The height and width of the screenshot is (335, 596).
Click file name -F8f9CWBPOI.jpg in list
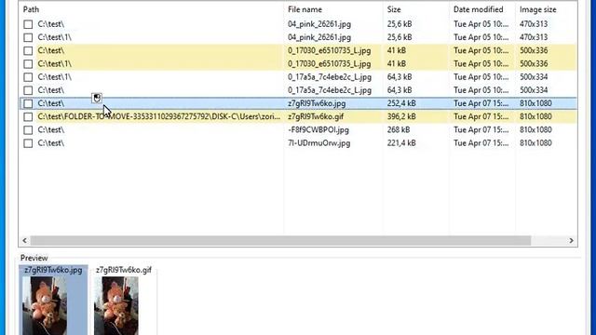(318, 130)
